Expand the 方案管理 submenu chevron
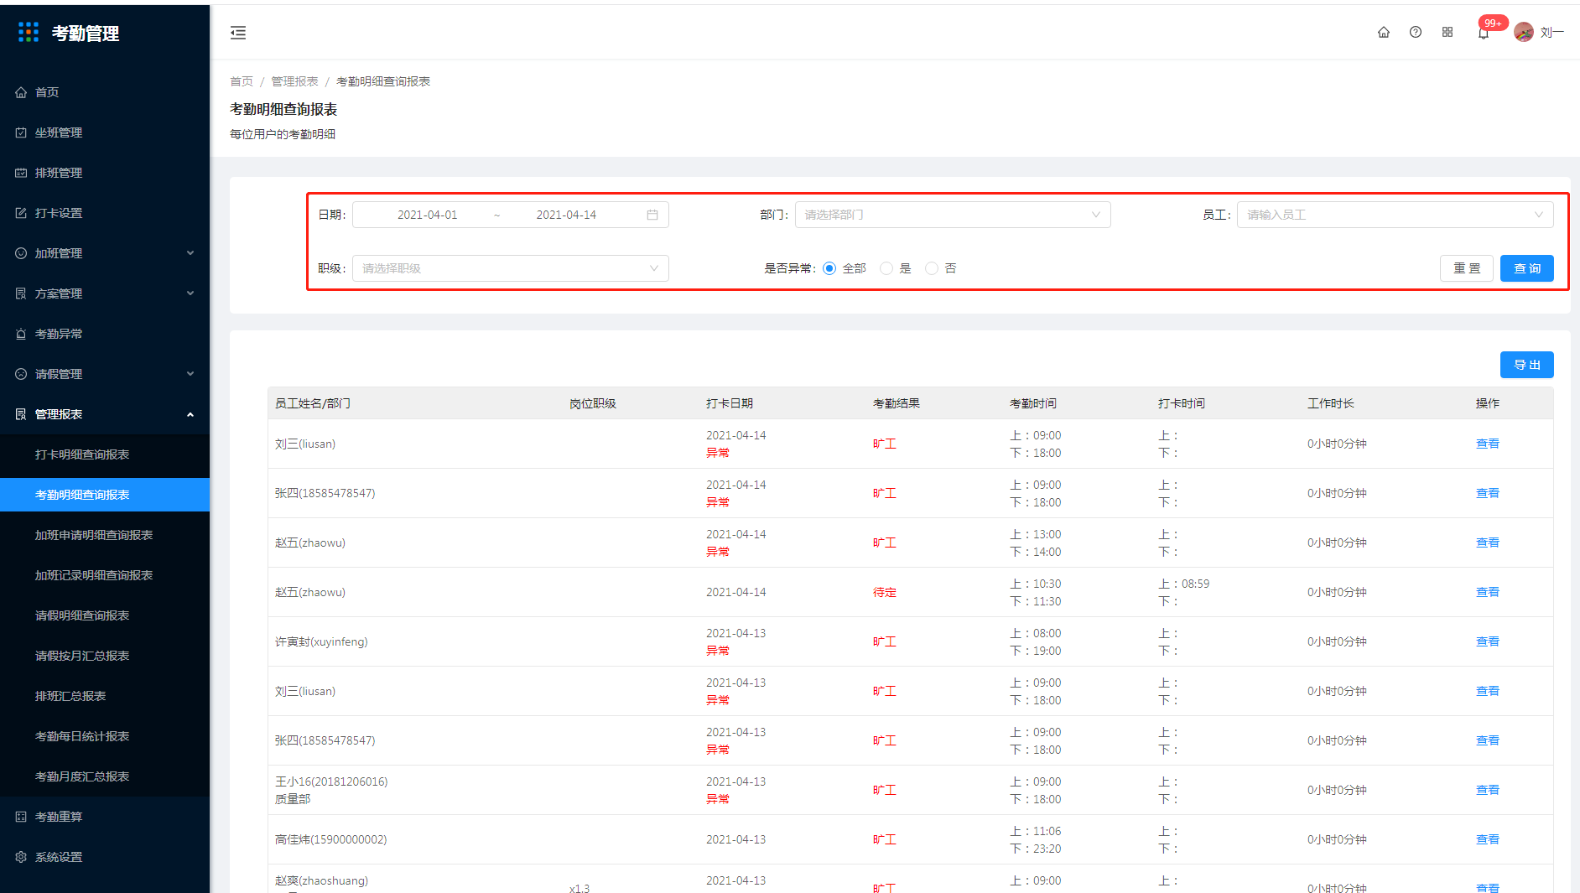1580x893 pixels. click(x=190, y=293)
